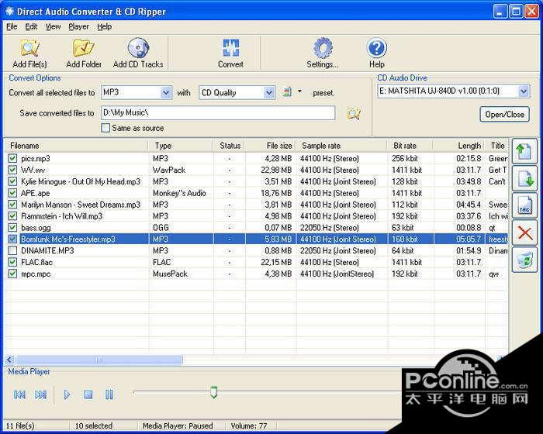The height and width of the screenshot is (434, 543).
Task: Click the preset manager icon next to CD Quality
Action: coord(287,92)
